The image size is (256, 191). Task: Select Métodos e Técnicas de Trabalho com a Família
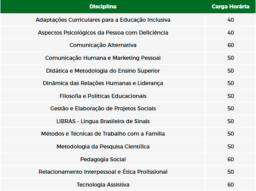[x=103, y=134]
